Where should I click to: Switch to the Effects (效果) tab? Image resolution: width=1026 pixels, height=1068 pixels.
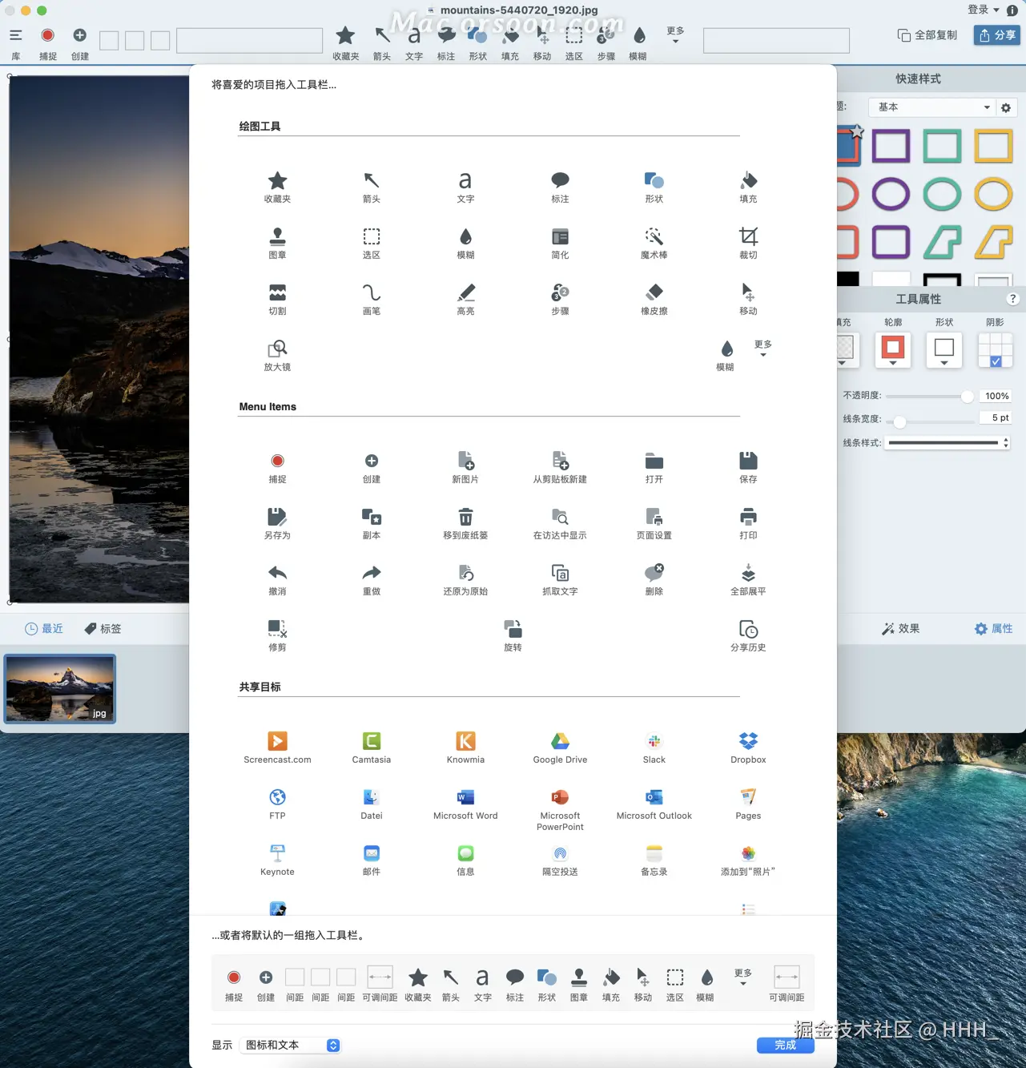901,629
